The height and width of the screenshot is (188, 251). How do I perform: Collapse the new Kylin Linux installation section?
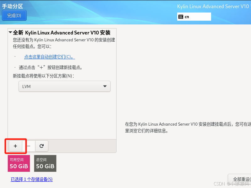10,32
